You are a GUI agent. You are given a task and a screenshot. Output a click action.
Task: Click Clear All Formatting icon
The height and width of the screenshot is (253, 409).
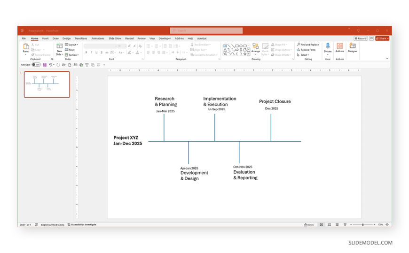[141, 46]
